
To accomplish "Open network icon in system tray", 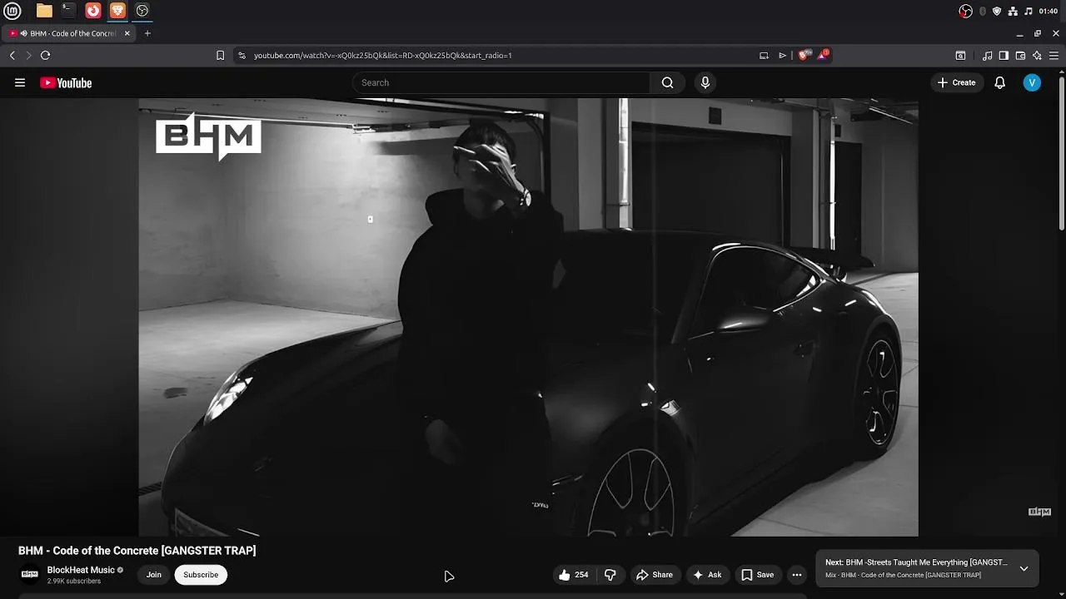I will tap(1013, 11).
